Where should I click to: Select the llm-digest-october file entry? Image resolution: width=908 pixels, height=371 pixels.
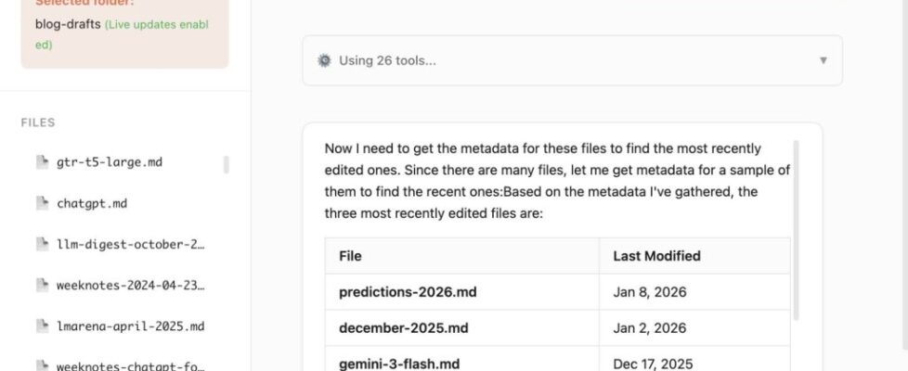pyautogui.click(x=130, y=244)
